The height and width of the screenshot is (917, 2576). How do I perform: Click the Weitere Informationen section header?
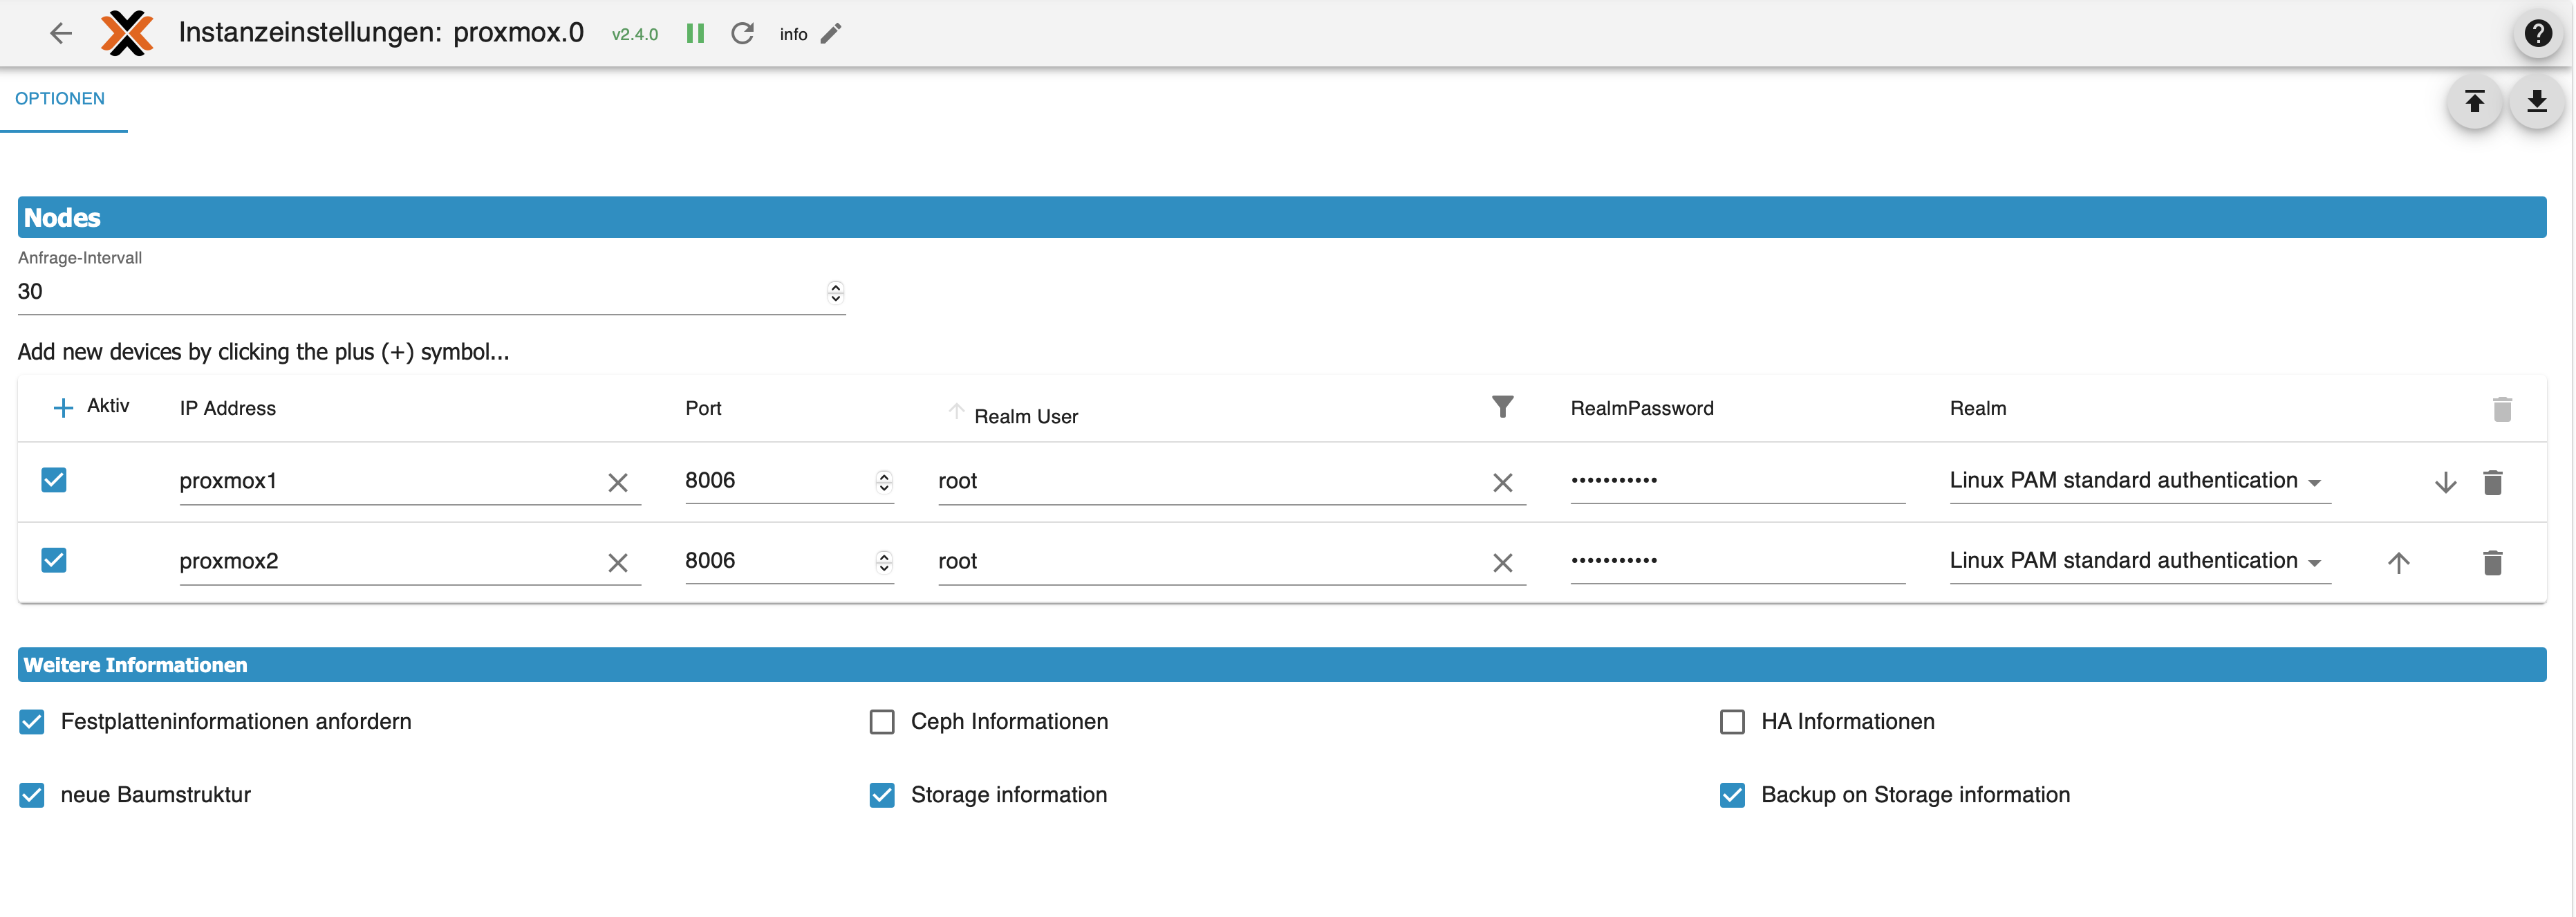coord(1282,665)
